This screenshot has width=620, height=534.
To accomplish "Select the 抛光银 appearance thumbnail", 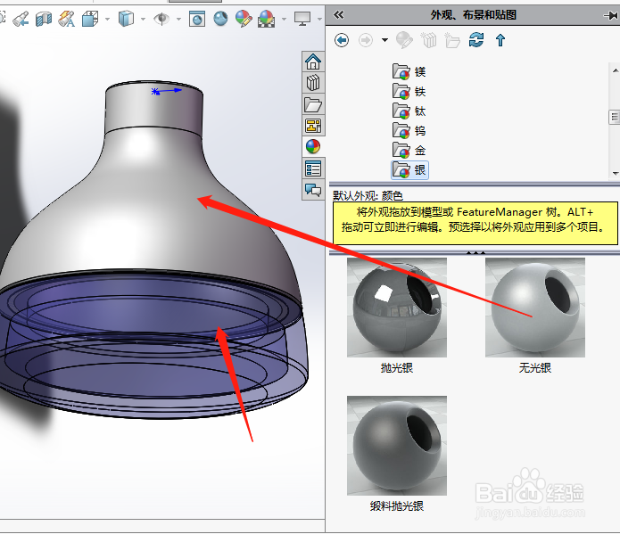I will (397, 308).
